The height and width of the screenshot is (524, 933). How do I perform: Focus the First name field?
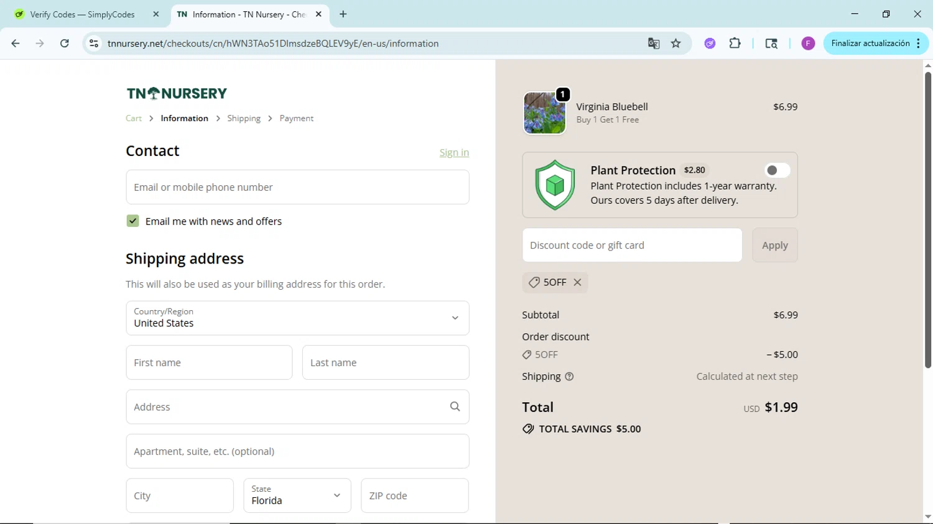[209, 362]
